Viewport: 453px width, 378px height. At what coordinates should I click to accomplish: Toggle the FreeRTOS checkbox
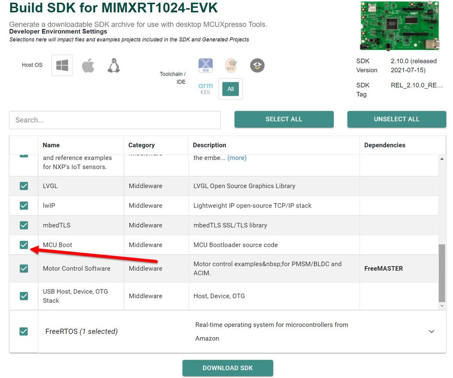pyautogui.click(x=24, y=331)
